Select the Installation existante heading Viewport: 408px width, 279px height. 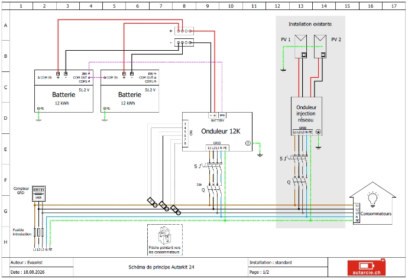click(x=310, y=24)
